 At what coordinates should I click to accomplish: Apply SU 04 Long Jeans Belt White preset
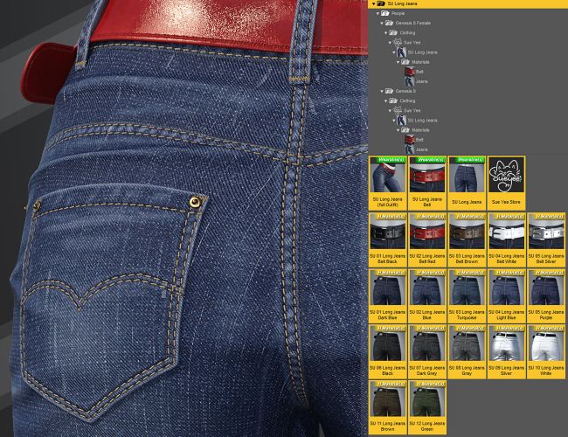click(506, 238)
